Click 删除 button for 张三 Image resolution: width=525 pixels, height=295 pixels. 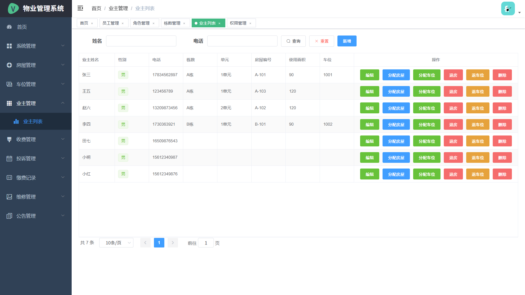tap(502, 75)
